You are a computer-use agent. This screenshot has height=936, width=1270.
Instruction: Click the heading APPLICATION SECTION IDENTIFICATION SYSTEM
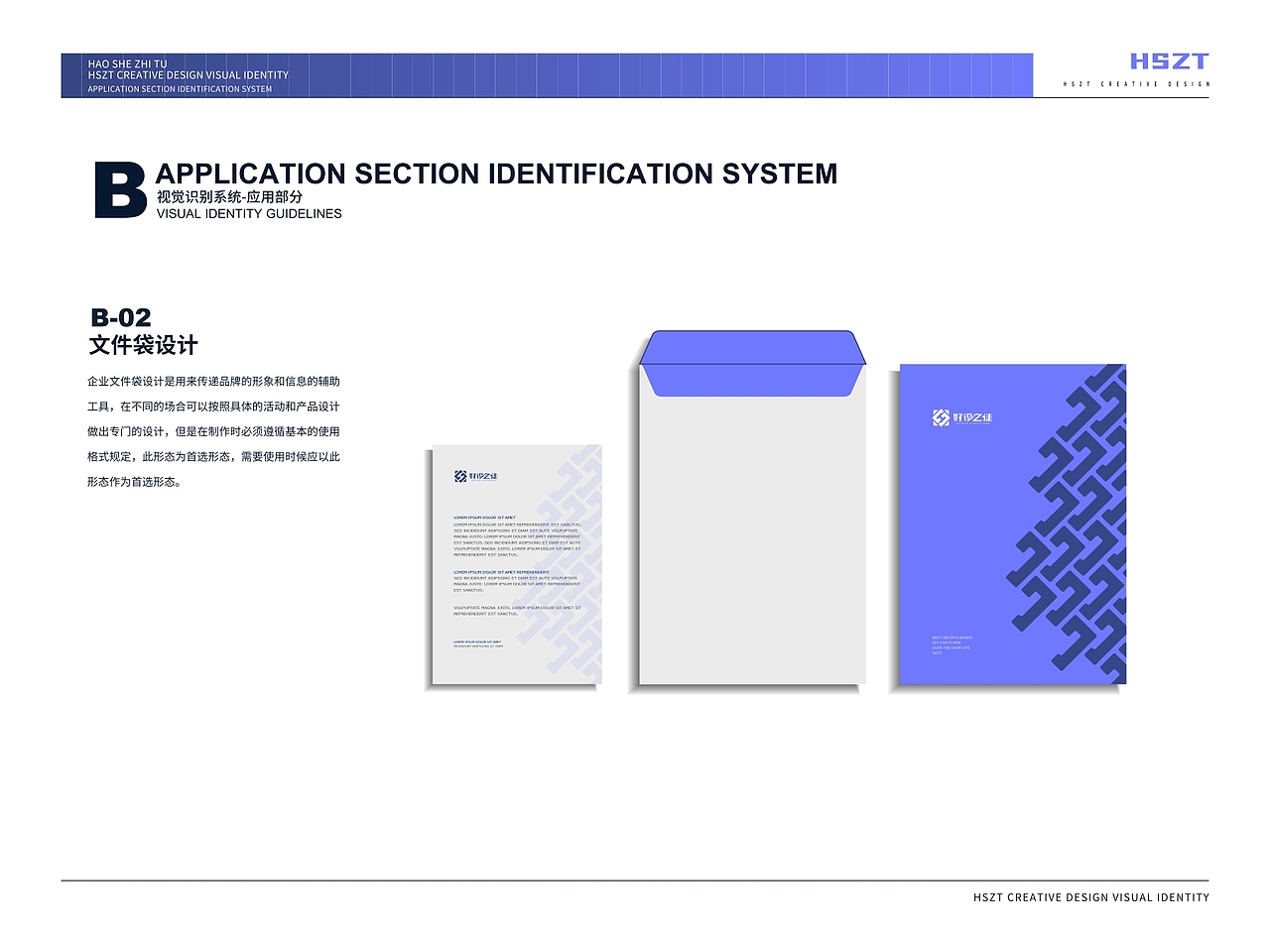pos(497,174)
